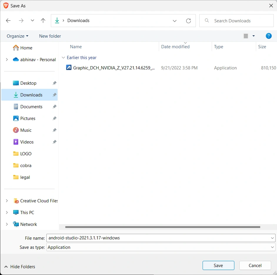
Task: Click the Save button
Action: pyautogui.click(x=218, y=265)
